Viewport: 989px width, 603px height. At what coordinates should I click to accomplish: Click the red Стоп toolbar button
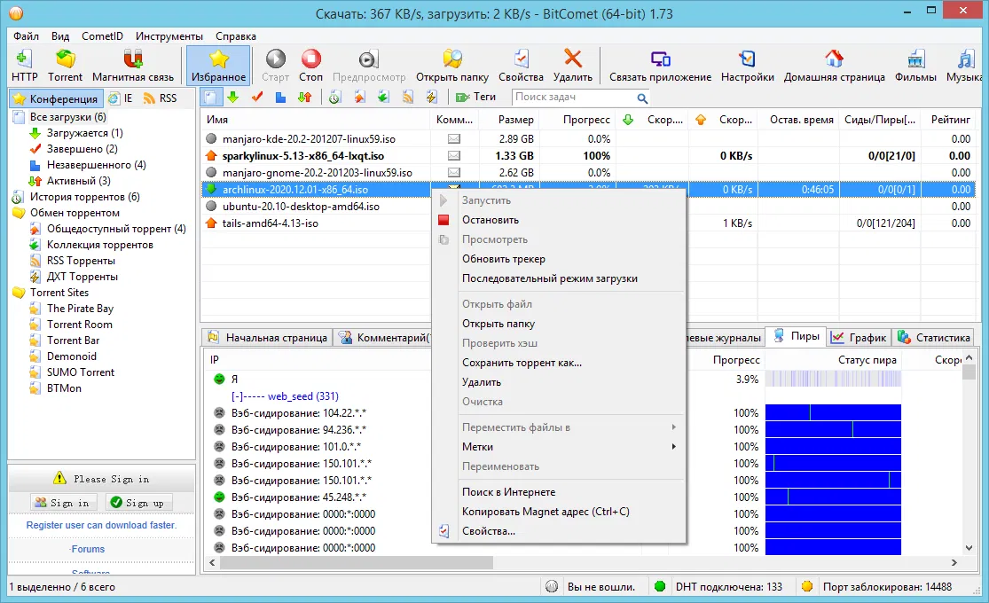[x=310, y=66]
